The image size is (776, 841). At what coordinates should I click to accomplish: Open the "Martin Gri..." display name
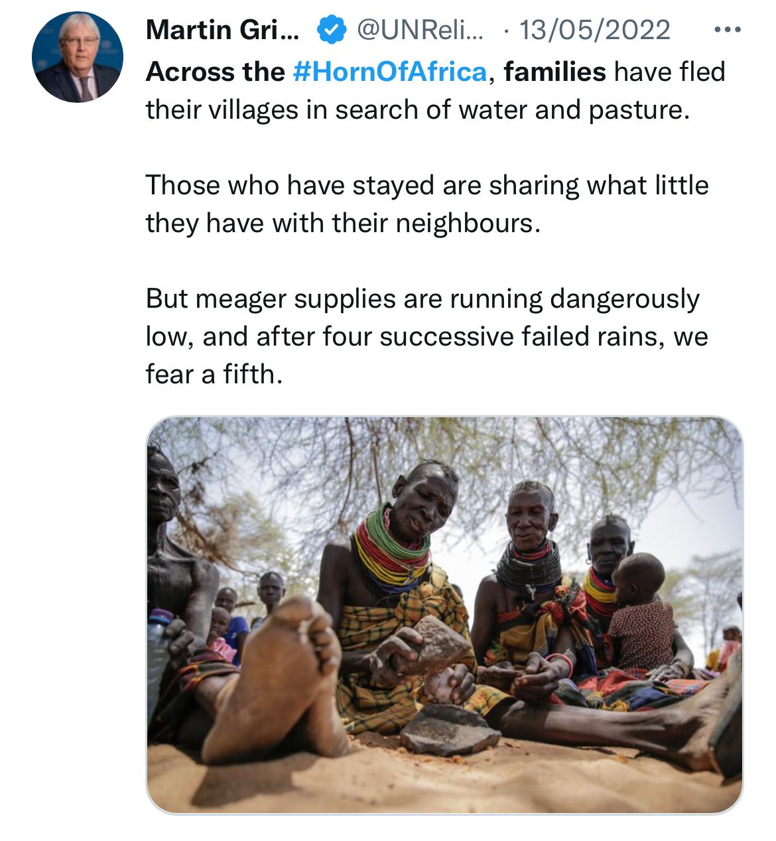point(222,30)
